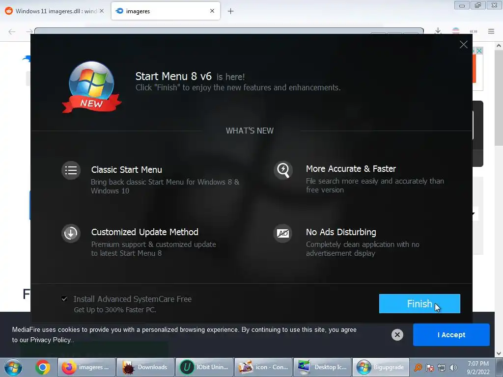Open the clock showing 7:07 PM
This screenshot has height=377, width=503.
(478, 368)
